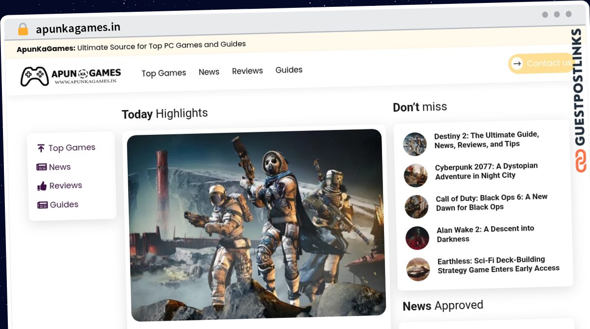Viewport: 590px width, 329px height.
Task: Open News in the header navigation
Action: point(209,72)
